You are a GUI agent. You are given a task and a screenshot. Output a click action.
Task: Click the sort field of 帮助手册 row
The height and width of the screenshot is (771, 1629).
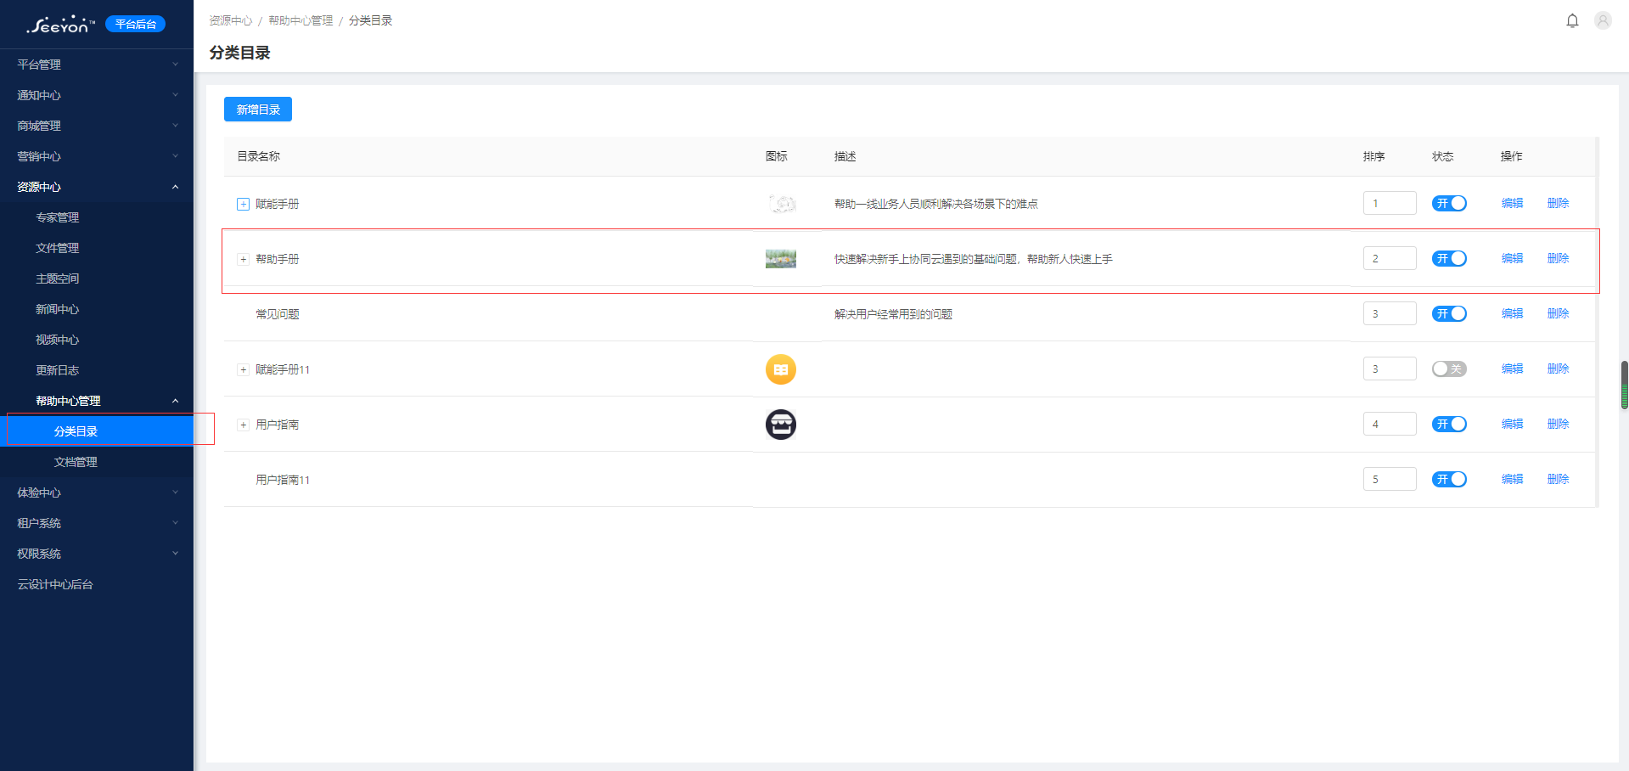tap(1390, 258)
